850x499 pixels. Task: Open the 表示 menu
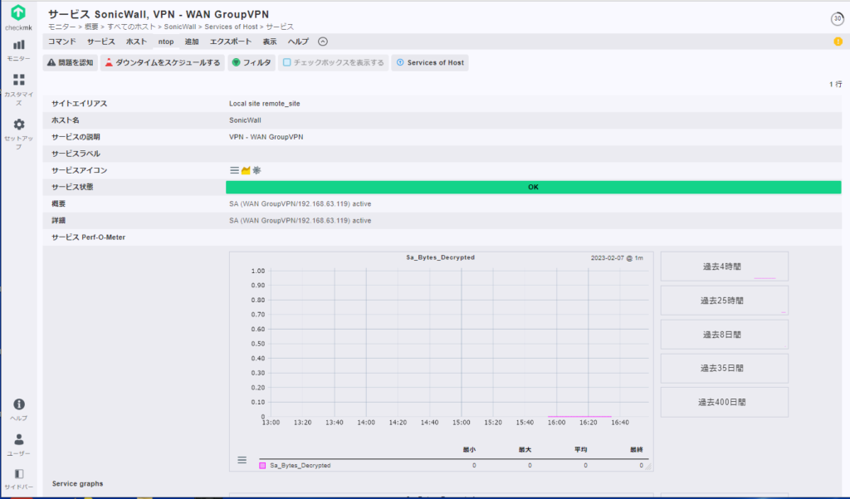pyautogui.click(x=270, y=42)
